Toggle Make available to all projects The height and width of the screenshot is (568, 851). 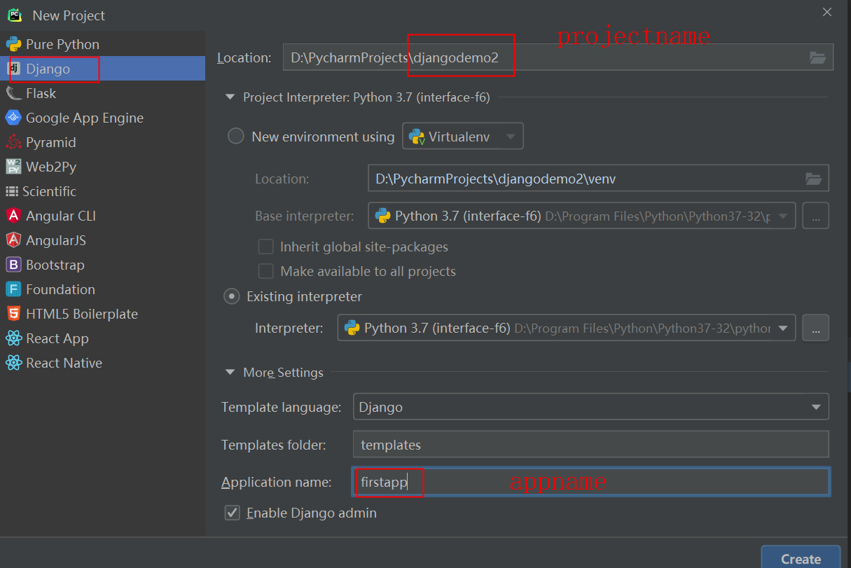coord(265,271)
